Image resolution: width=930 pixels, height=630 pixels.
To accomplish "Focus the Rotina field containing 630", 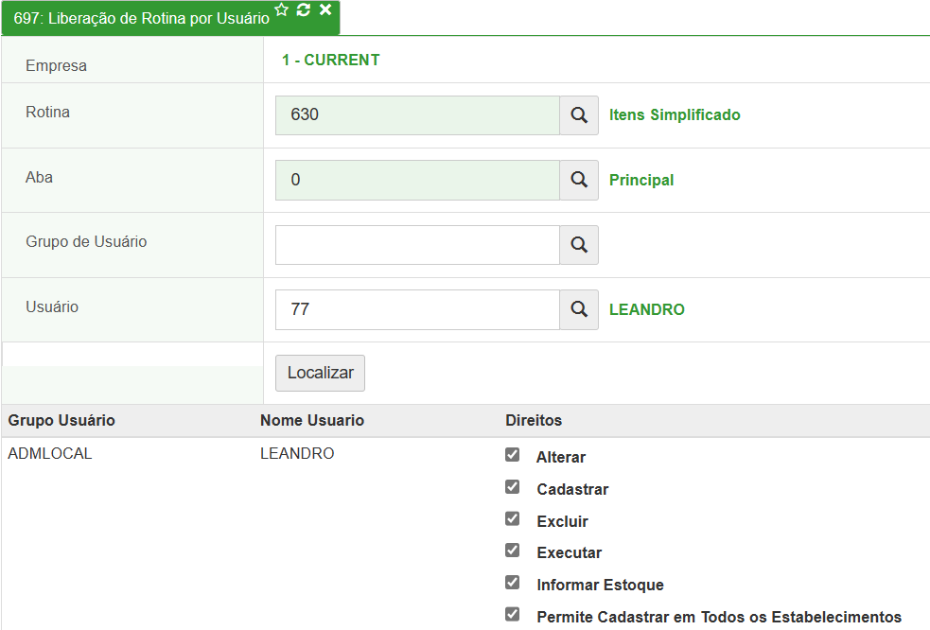I will pyautogui.click(x=417, y=115).
